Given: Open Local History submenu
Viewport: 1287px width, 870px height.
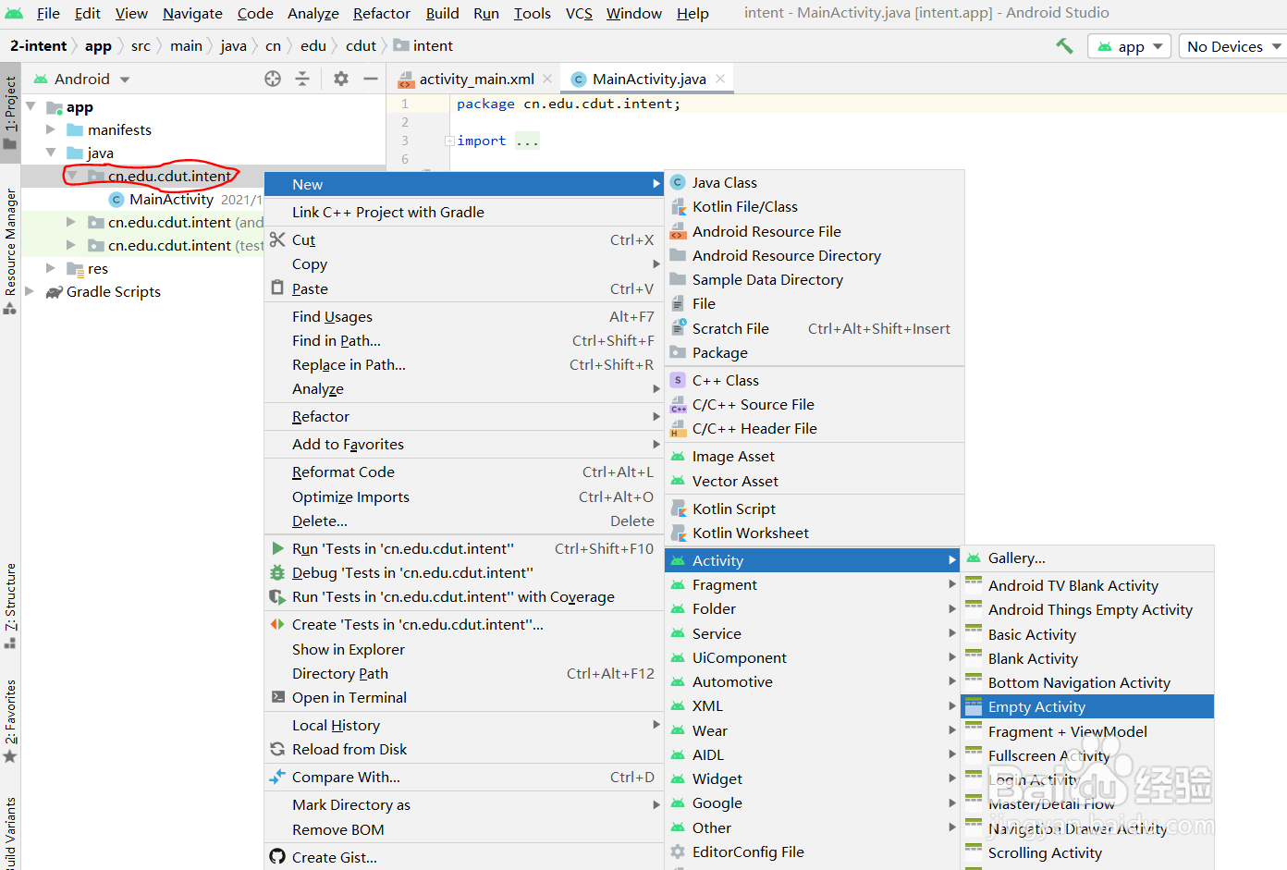Looking at the screenshot, I should 464,725.
